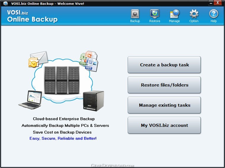Screen dimensions: 225x168
Task: Open the Manage calendar-clock icon
Action: [174, 14]
